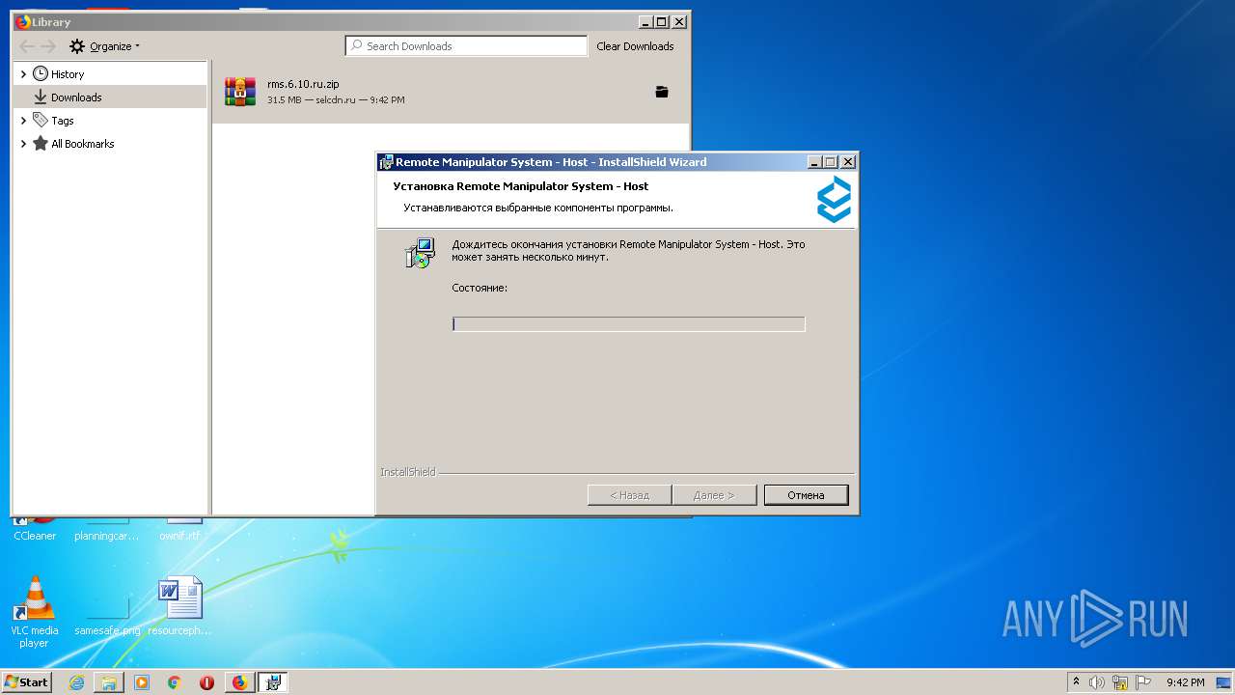
Task: Click the Forward arrow in Library toolbar
Action: pos(48,46)
